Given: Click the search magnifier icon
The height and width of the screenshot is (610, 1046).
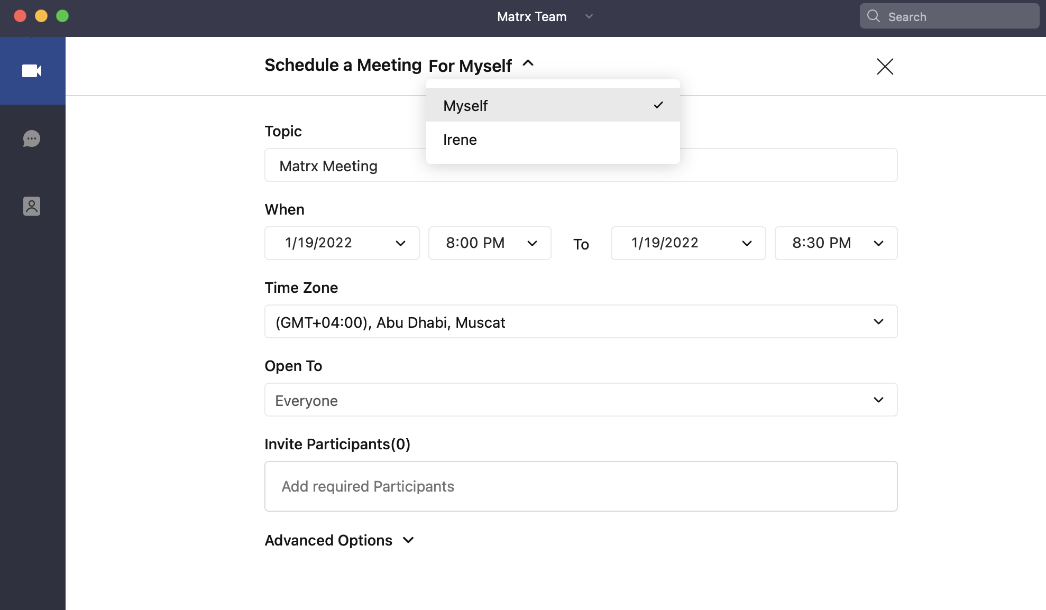Looking at the screenshot, I should click(x=874, y=16).
